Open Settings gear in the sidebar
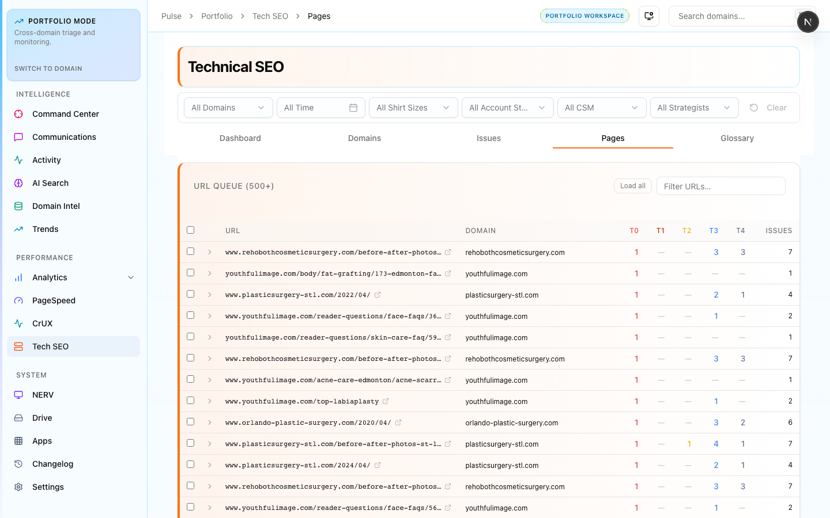 (x=18, y=487)
